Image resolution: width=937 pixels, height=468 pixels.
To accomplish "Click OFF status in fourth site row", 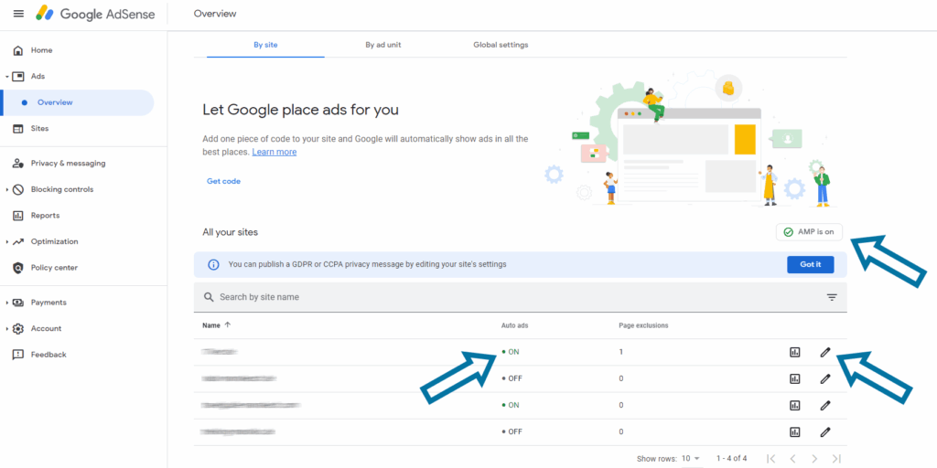I will click(512, 431).
